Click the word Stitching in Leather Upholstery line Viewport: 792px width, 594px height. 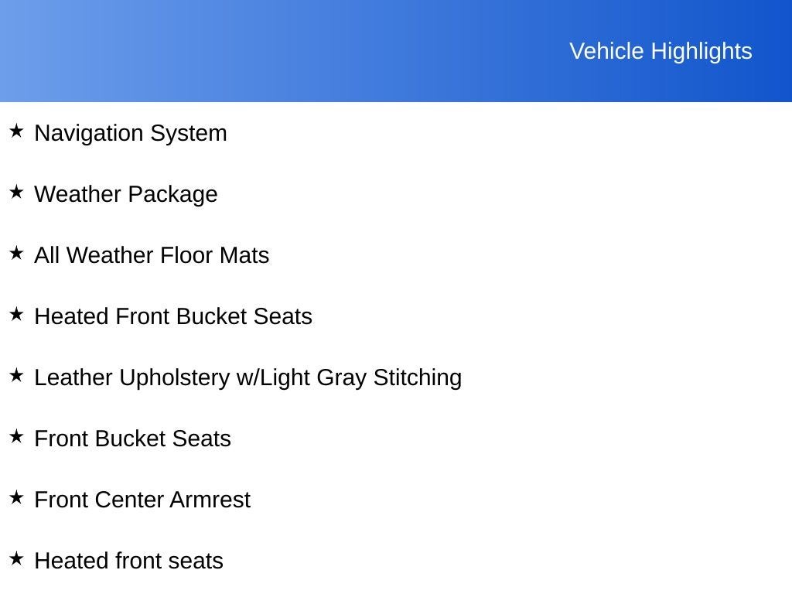point(418,378)
